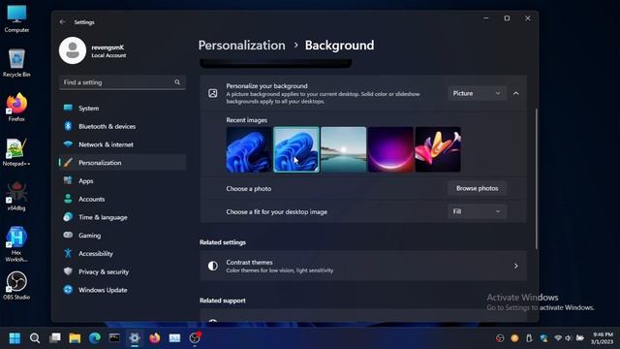Viewport: 620px width, 349px height.
Task: Select the lake sunrise wallpaper thumbnail
Action: tap(343, 149)
